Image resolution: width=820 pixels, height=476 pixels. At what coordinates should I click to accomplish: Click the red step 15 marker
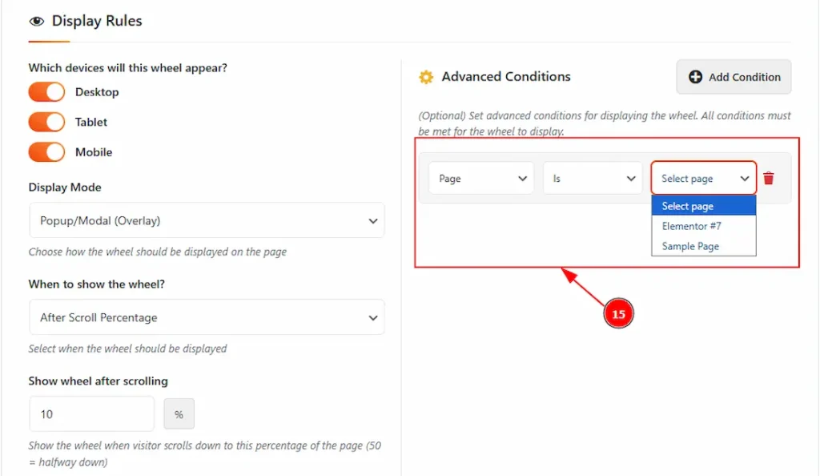tap(618, 314)
